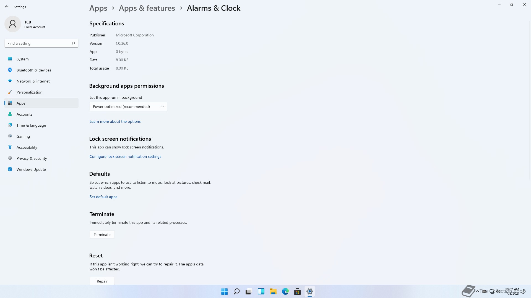Click the Time & language globe icon
Viewport: 531px width, 298px height.
click(x=10, y=125)
